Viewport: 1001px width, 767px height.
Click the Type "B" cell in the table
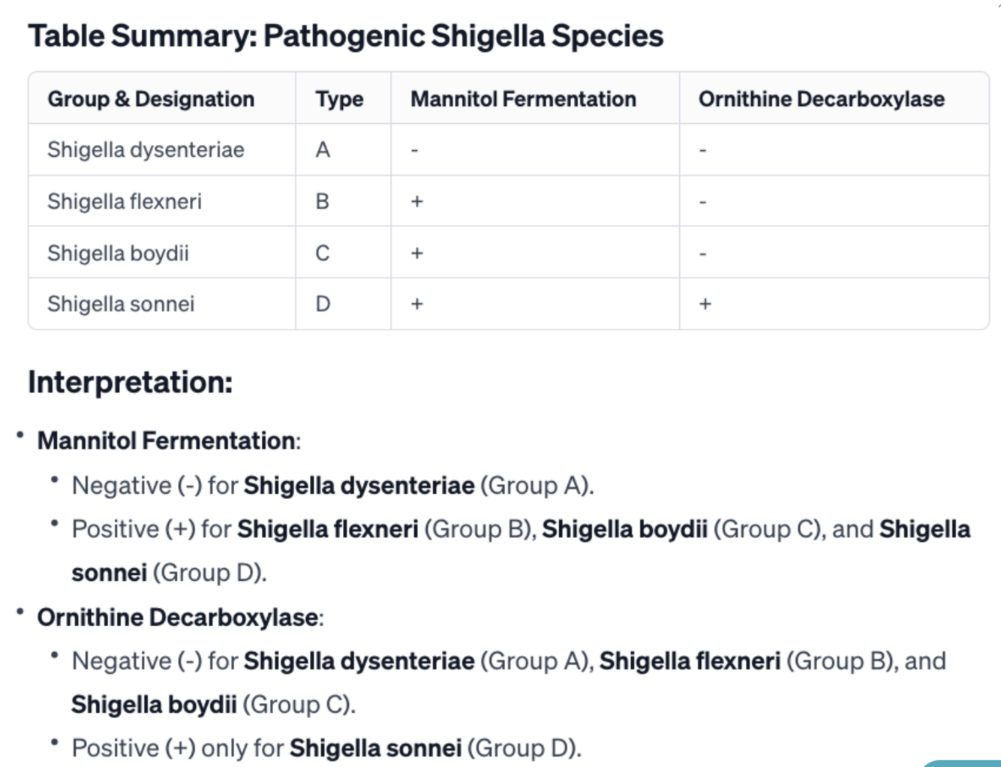[x=323, y=202]
